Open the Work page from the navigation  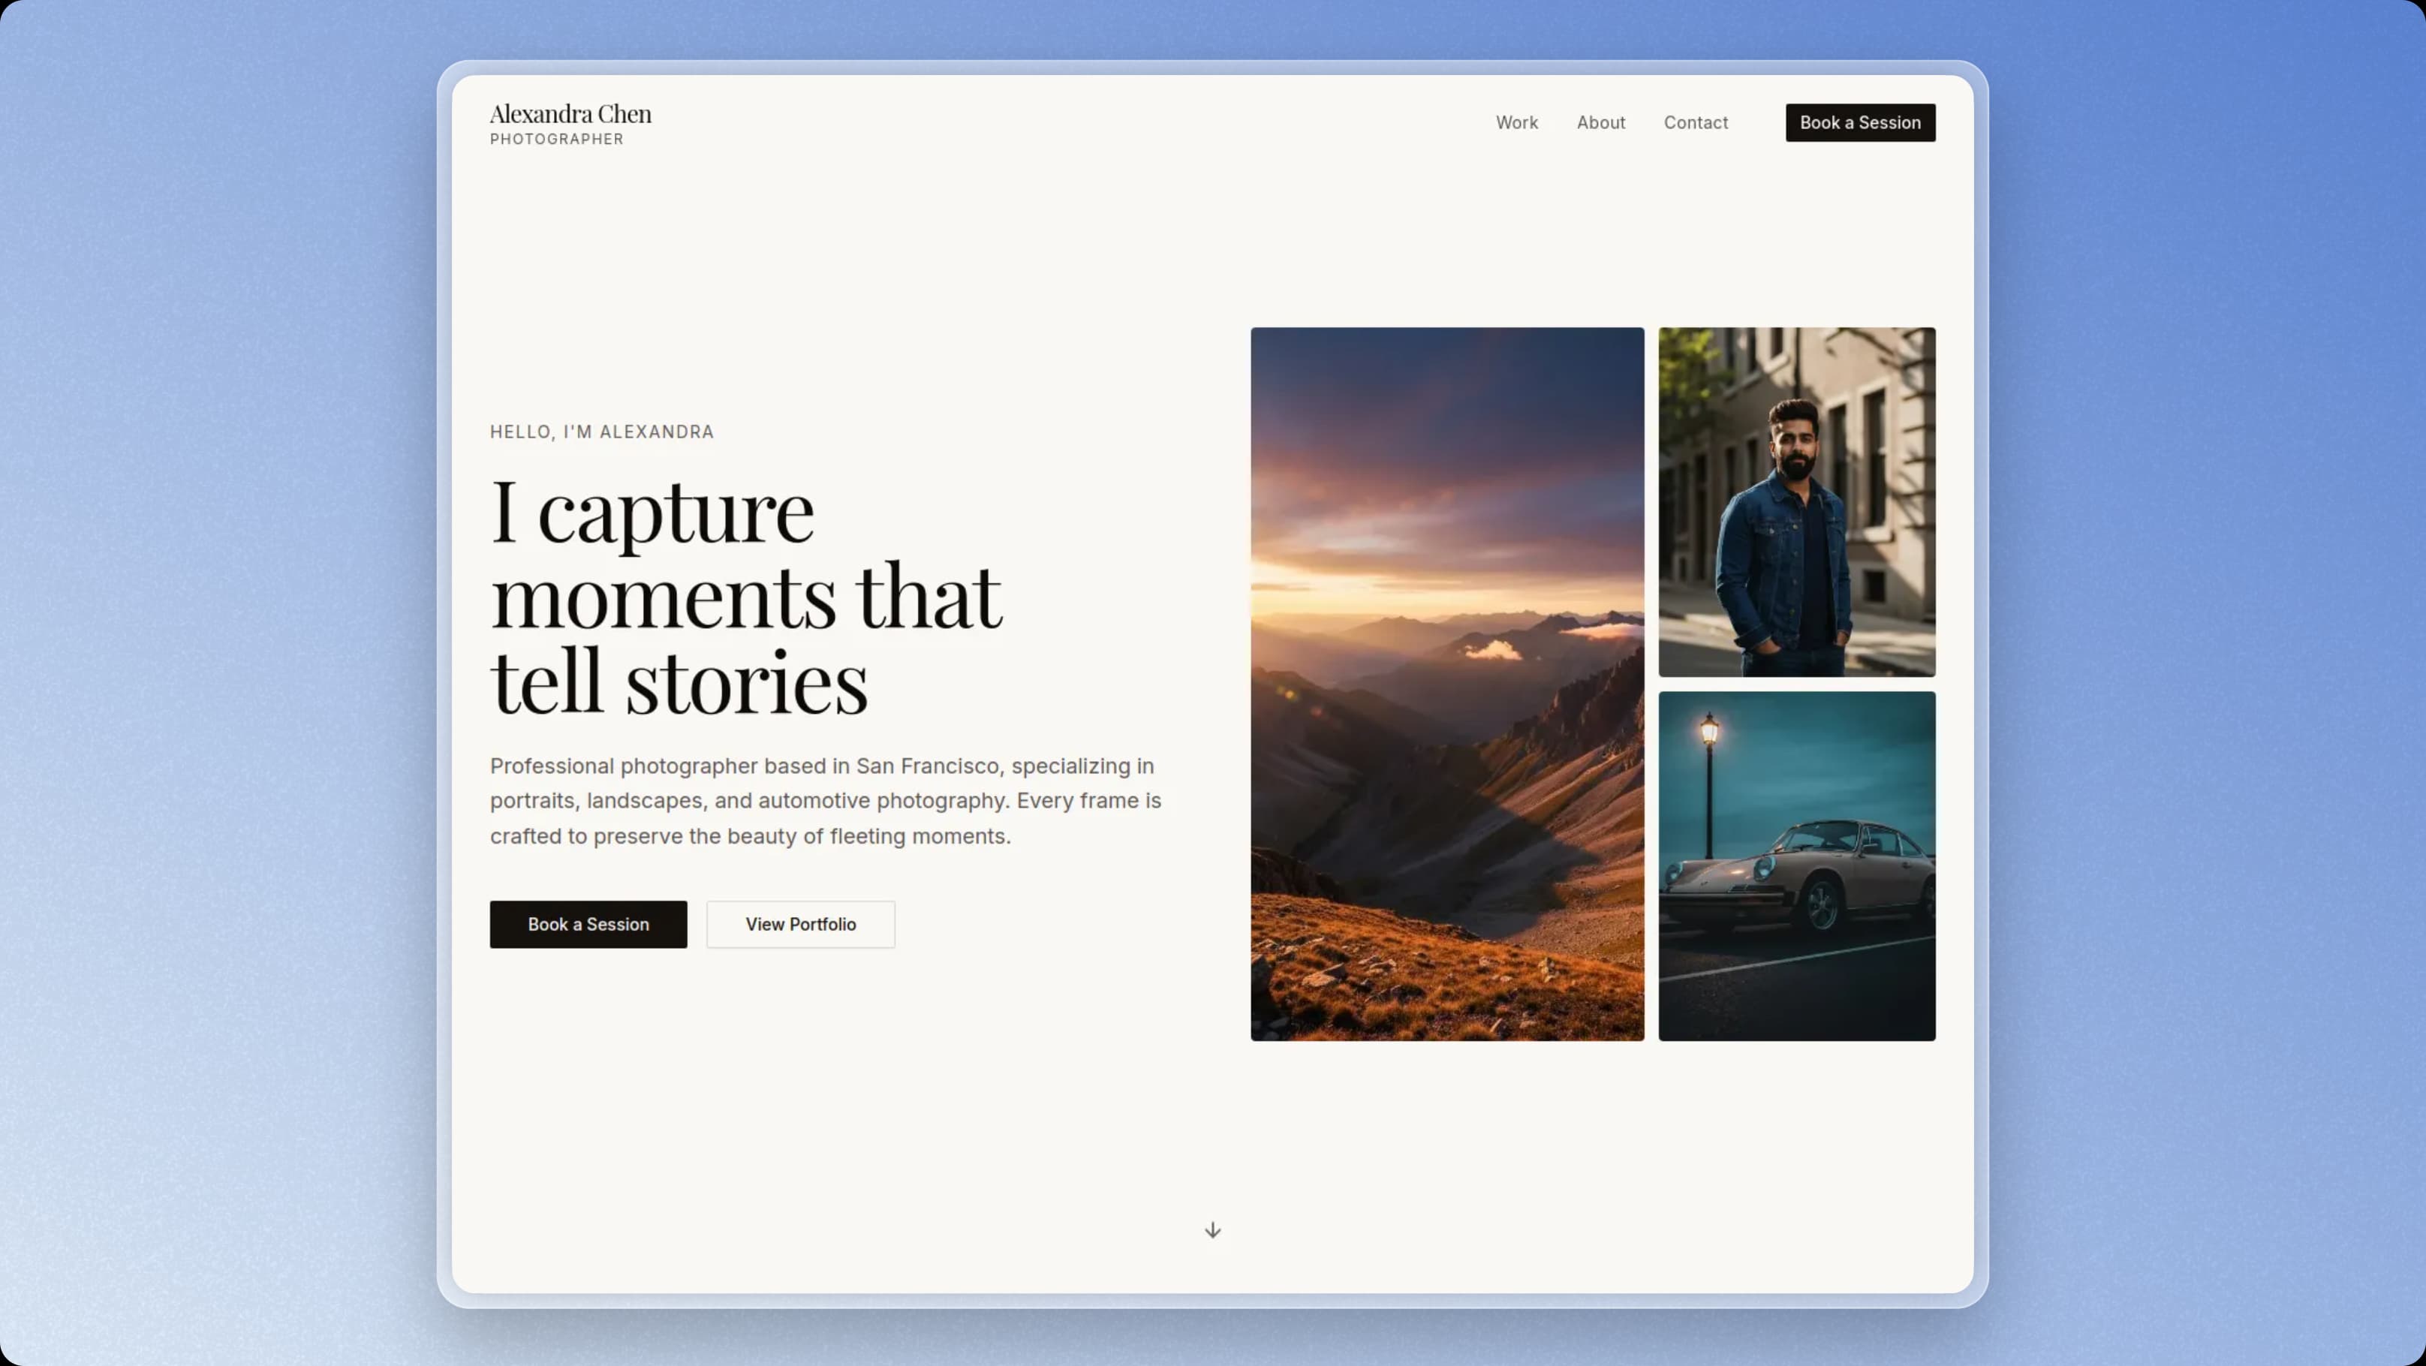1516,122
